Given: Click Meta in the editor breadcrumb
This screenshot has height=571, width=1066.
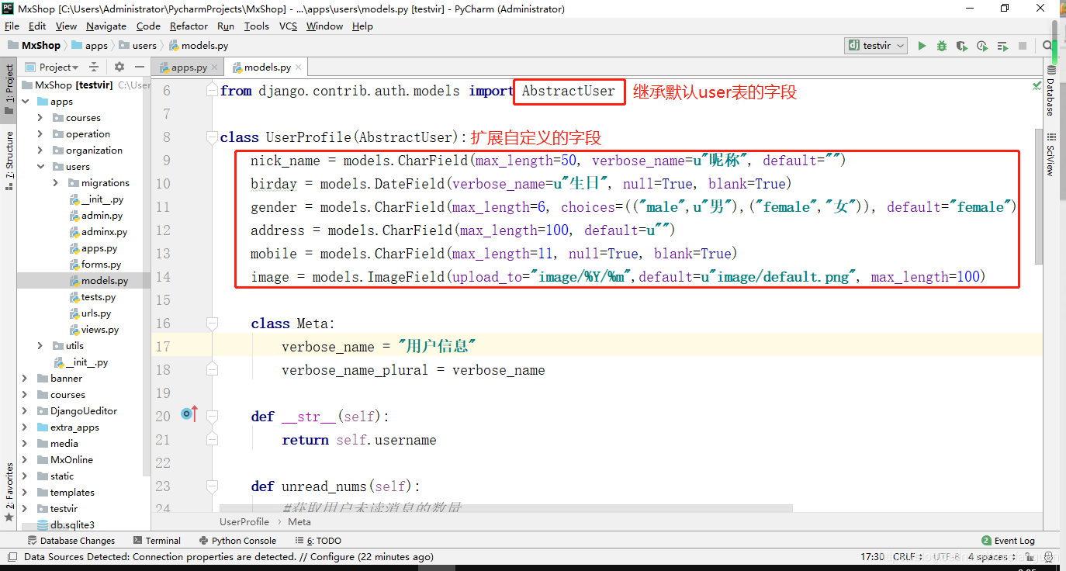Looking at the screenshot, I should 299,522.
